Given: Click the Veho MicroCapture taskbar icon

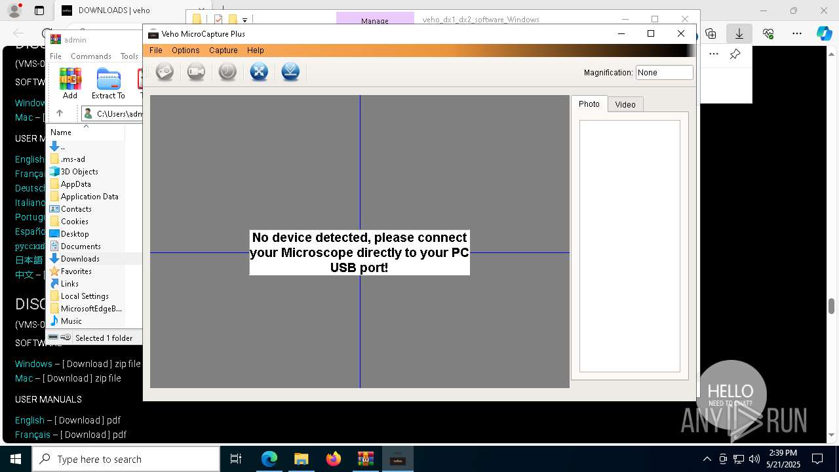Looking at the screenshot, I should pos(397,459).
